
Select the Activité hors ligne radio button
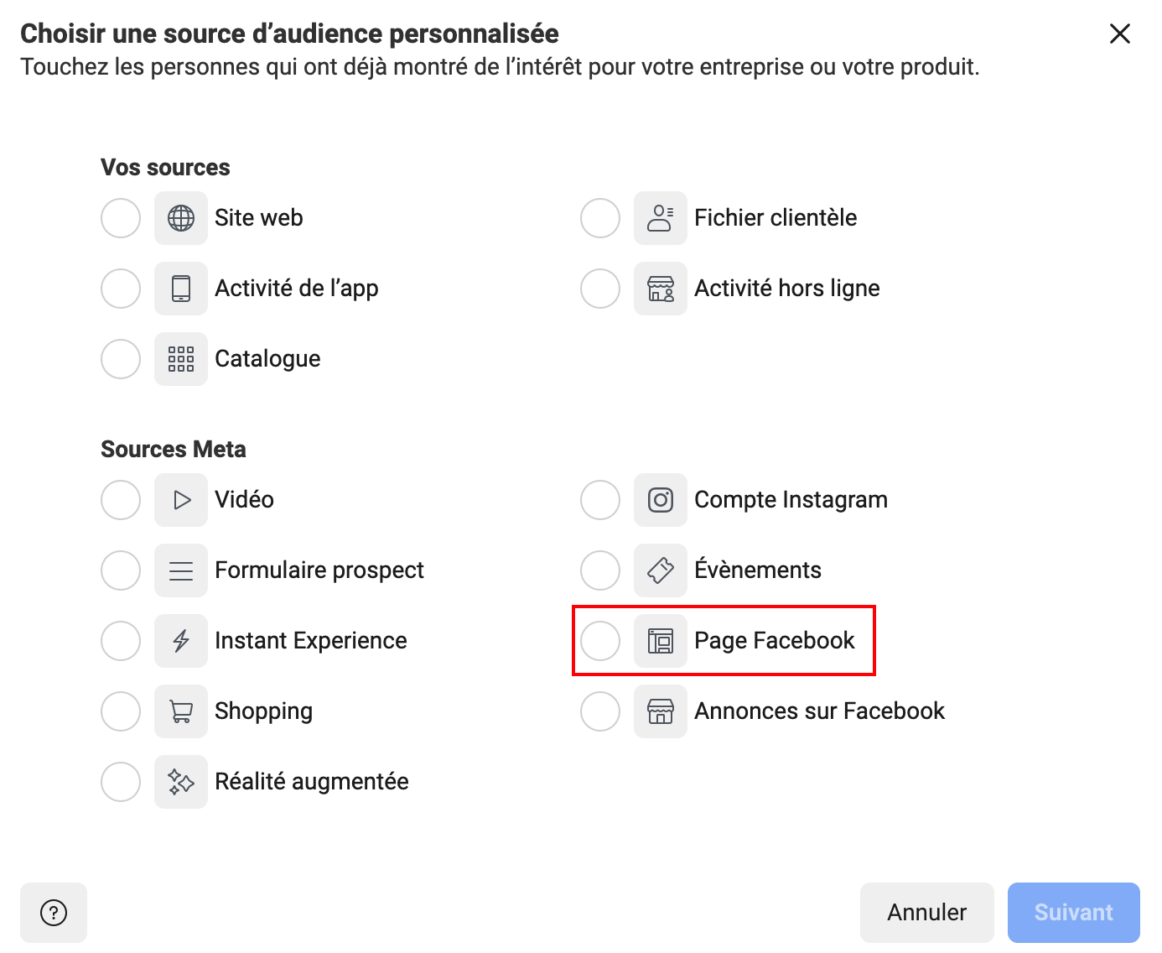tap(600, 289)
